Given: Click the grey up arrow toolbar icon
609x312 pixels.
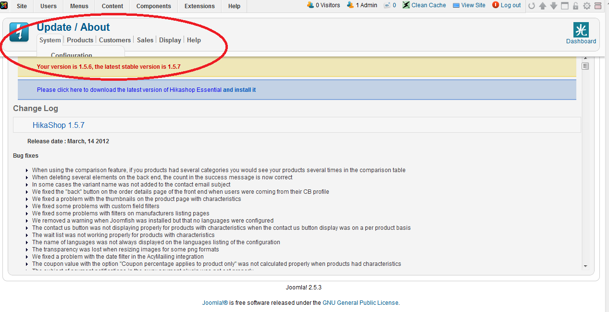Looking at the screenshot, I should click(x=543, y=6).
